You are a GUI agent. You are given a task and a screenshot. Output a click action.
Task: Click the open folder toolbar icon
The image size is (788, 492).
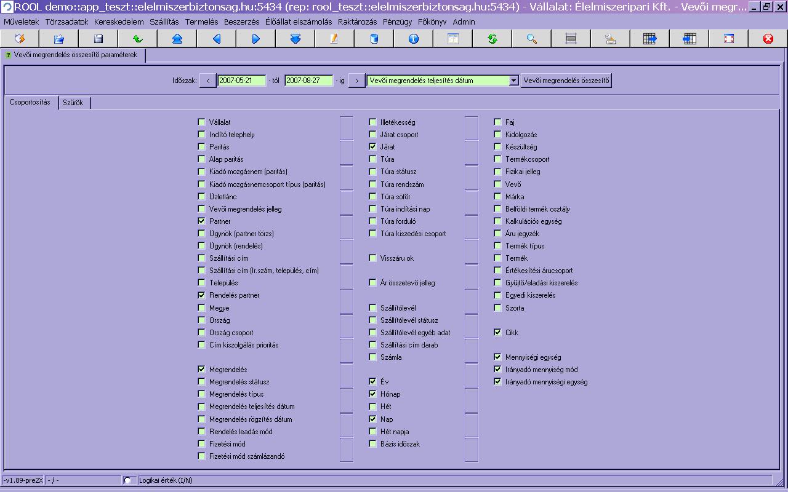tap(59, 39)
